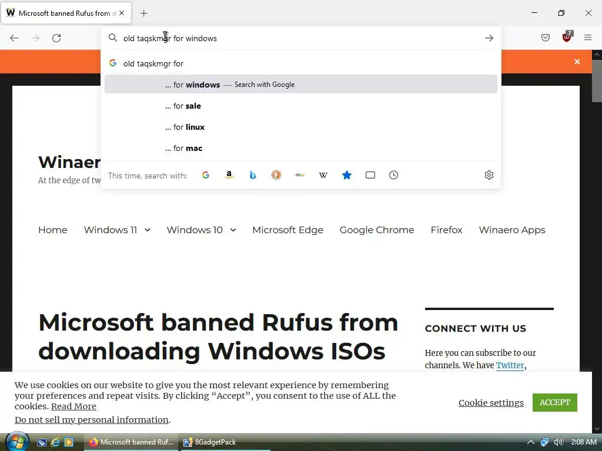602x451 pixels.
Task: Open the Winaero Apps menu link
Action: 512,230
